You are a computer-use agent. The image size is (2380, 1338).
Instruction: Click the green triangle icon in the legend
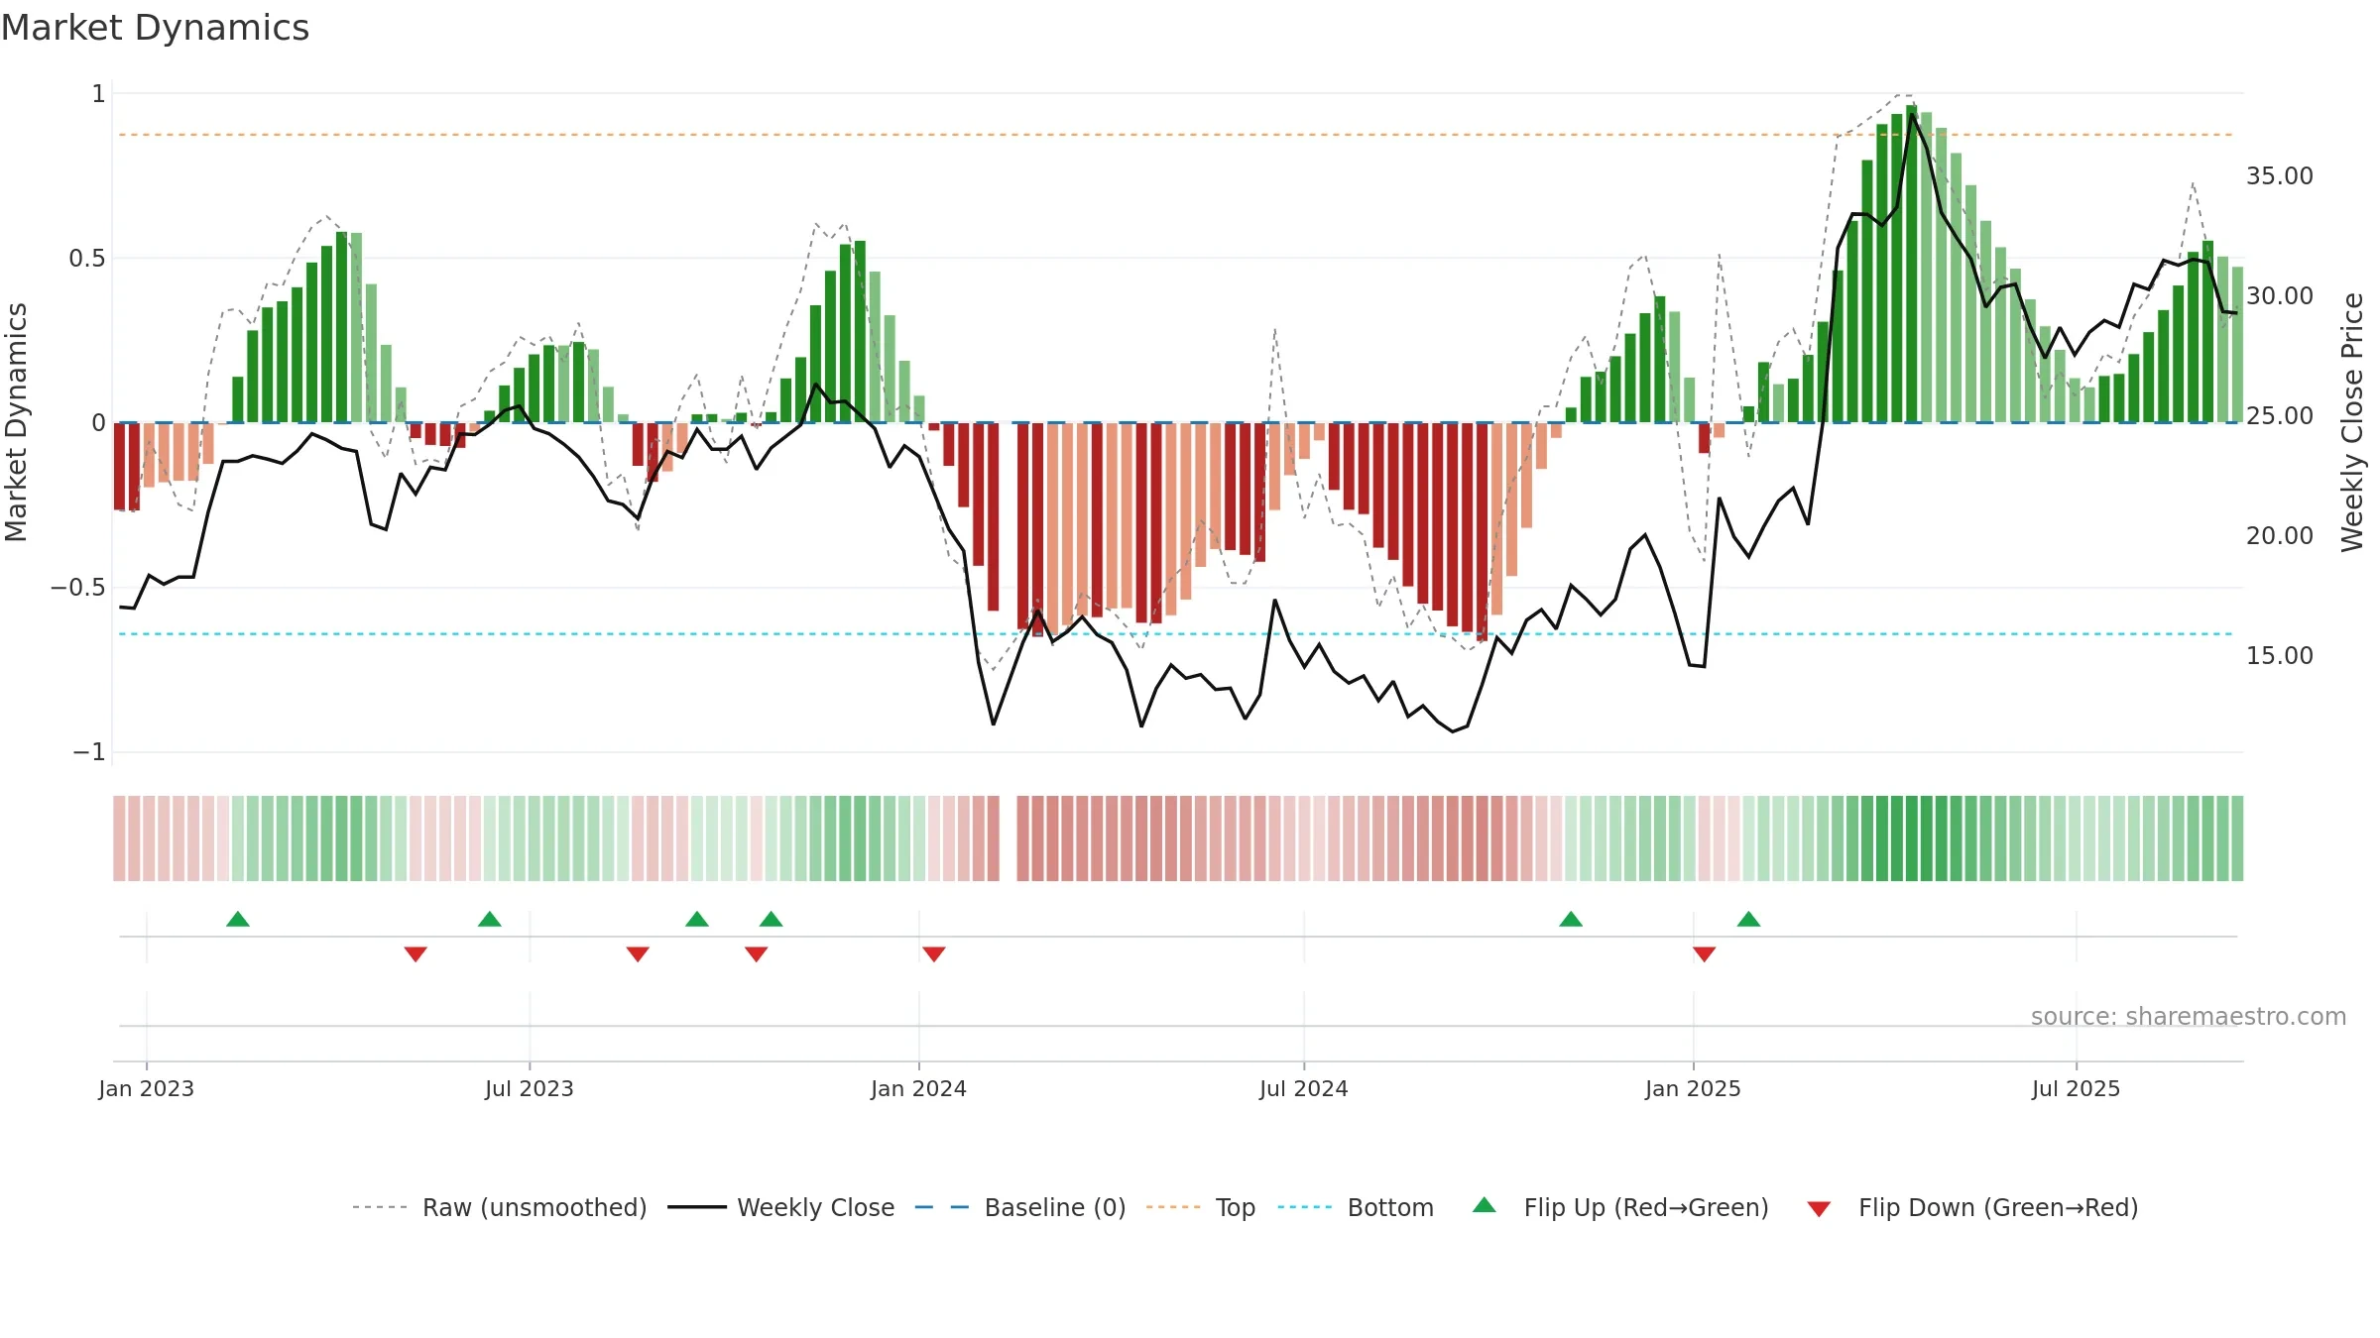click(x=1485, y=1205)
